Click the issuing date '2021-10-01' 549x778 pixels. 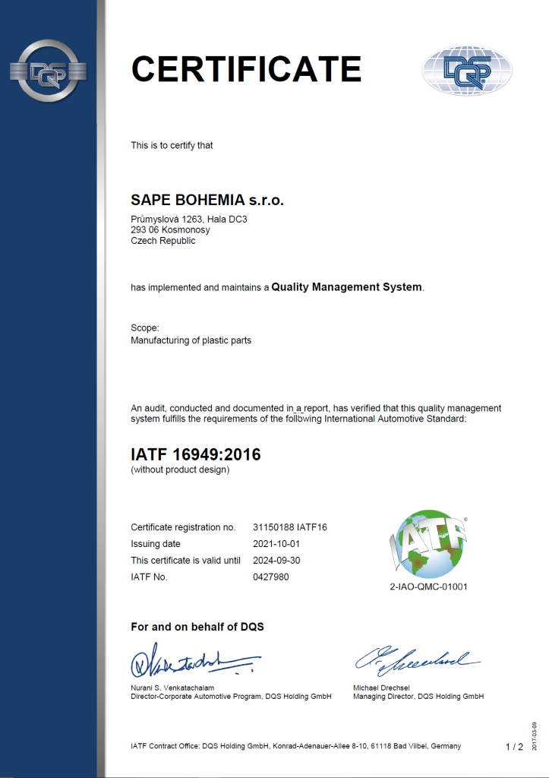pyautogui.click(x=276, y=544)
